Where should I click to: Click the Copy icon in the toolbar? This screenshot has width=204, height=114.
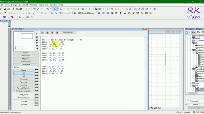pyautogui.click(x=17, y=9)
